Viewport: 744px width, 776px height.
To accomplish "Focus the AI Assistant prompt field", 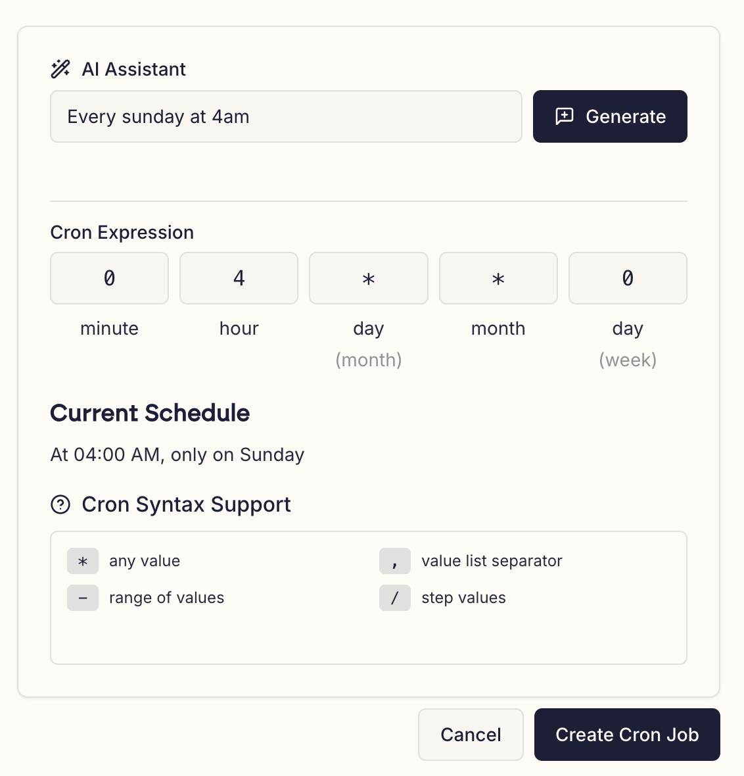I will 286,116.
